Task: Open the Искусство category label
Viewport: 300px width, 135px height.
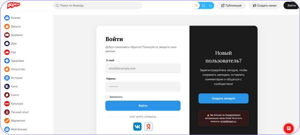Action: [x=18, y=69]
